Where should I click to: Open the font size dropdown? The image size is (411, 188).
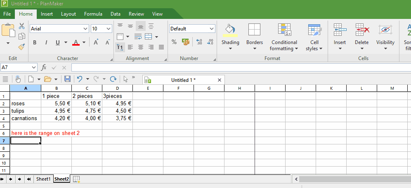coord(109,29)
